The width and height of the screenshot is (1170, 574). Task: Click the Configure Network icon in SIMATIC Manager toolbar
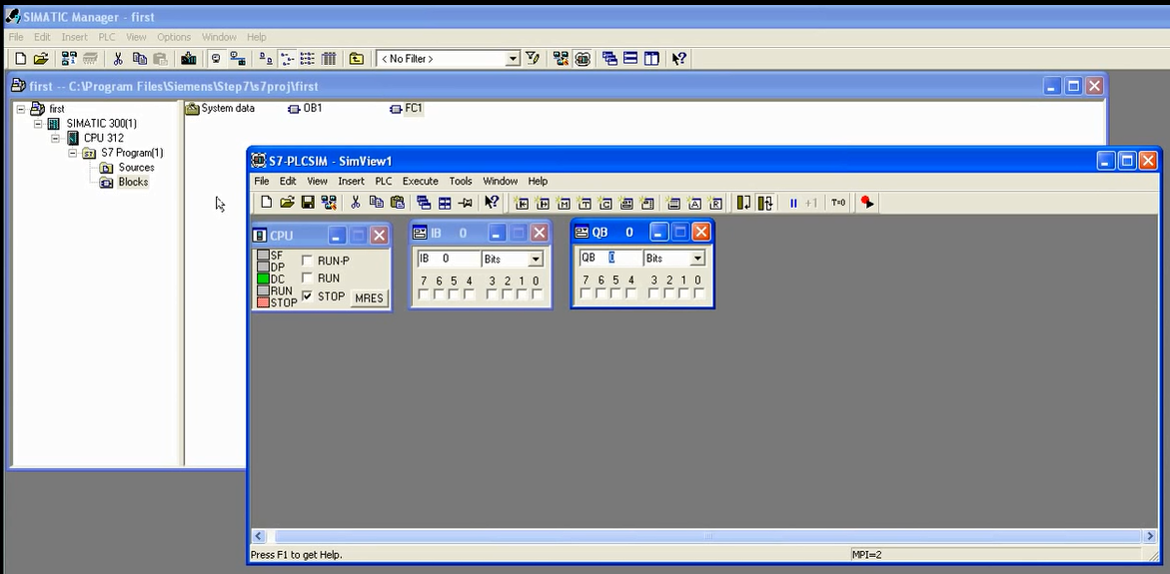tap(562, 58)
